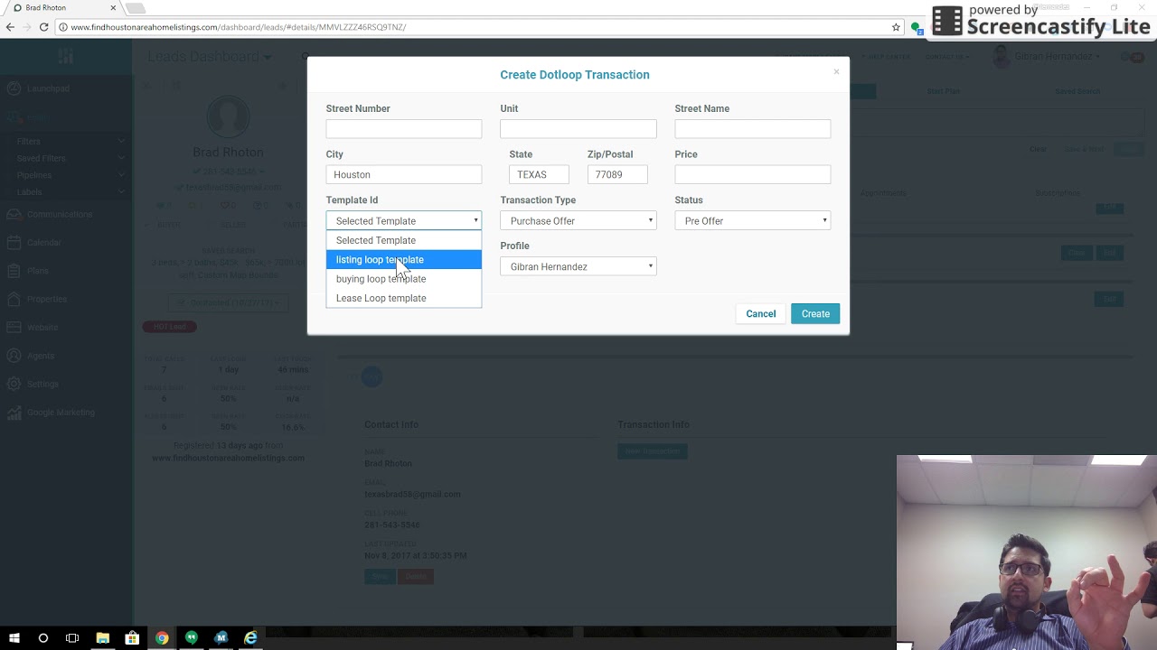Click the browser back arrow

pyautogui.click(x=10, y=27)
